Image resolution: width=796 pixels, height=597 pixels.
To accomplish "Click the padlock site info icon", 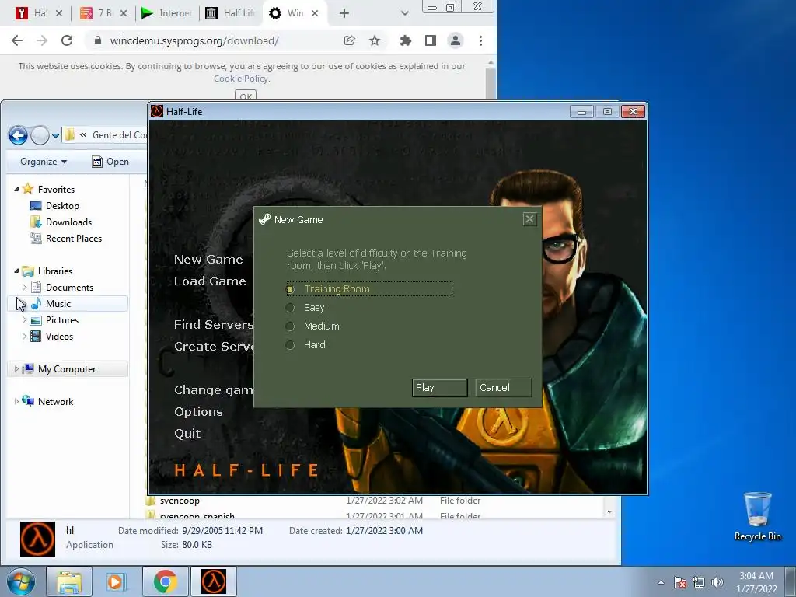I will coord(98,40).
